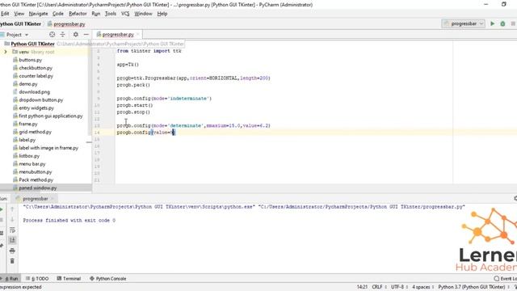
Task: Start debugging with the bug icon
Action: tap(502, 23)
